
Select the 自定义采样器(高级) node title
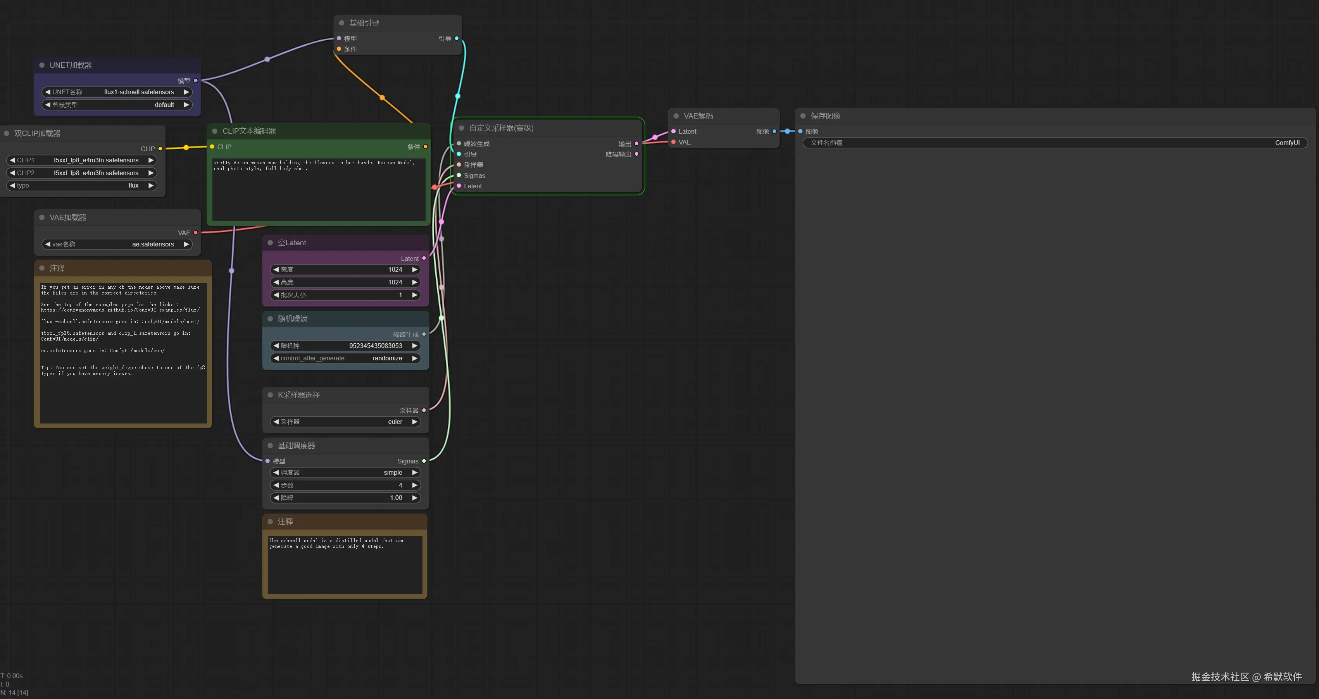(x=501, y=128)
